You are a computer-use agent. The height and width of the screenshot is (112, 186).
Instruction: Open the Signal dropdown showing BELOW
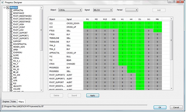(103, 10)
